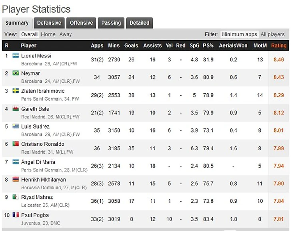The image size is (292, 231).
Task: Click Armenia flag beside Henrikh Mkhitaryan
Action: pos(16,180)
